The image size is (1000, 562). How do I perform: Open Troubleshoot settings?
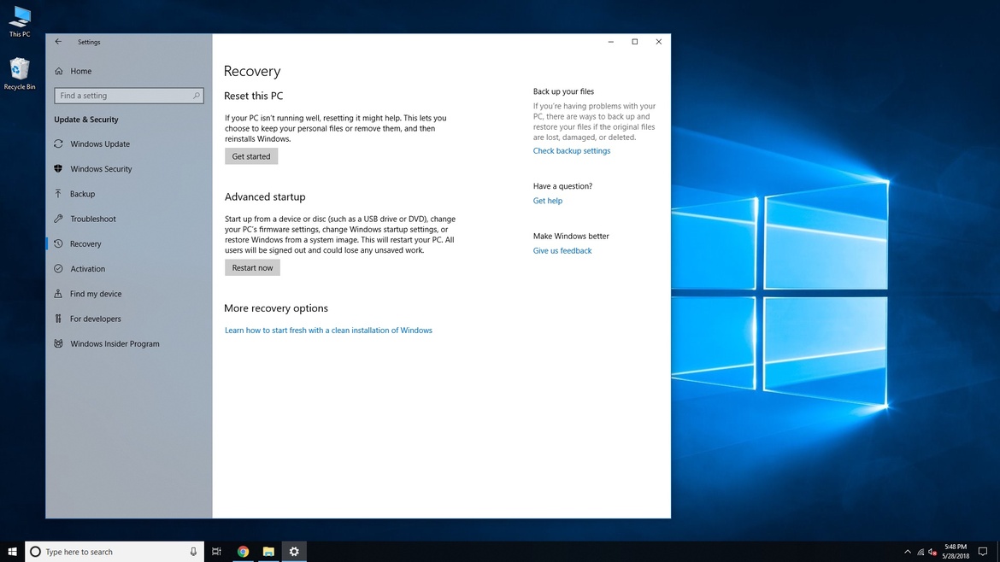[x=93, y=219]
